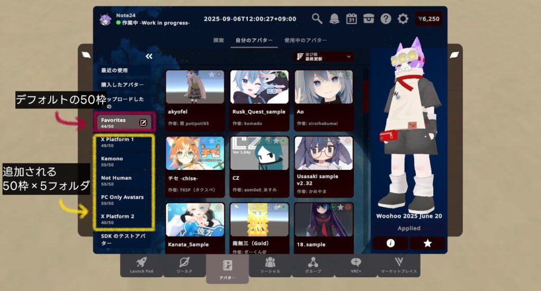Open the search magnifier icon
This screenshot has height=291, width=541.
click(317, 19)
